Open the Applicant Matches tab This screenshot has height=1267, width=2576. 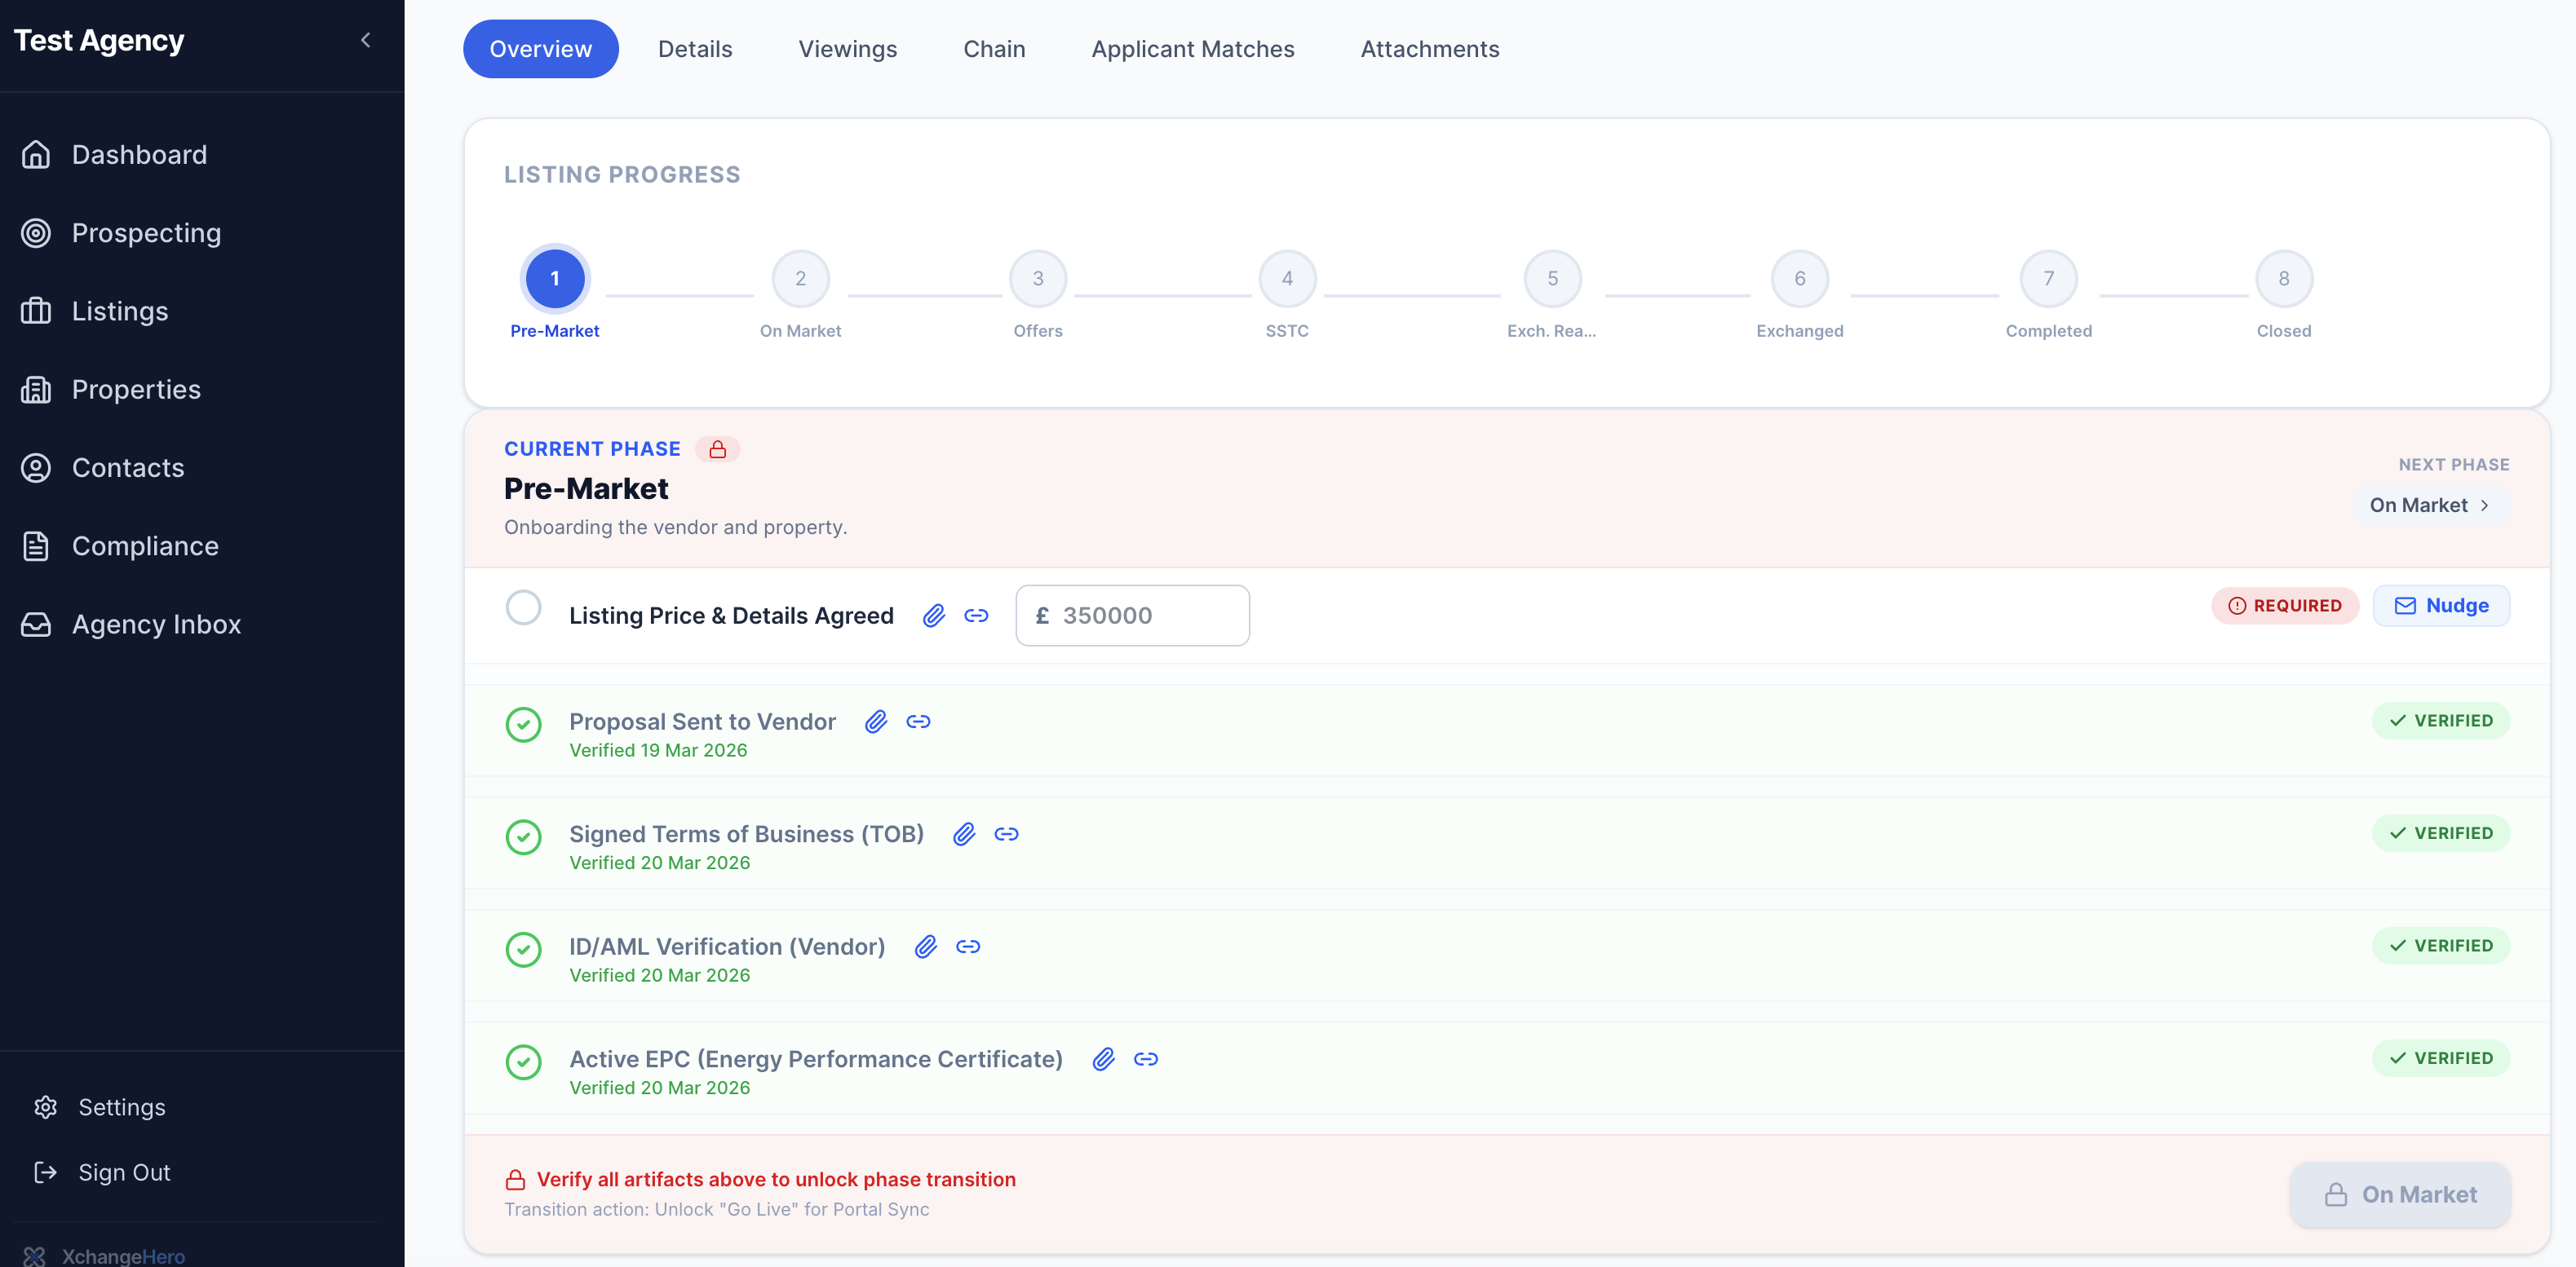(x=1192, y=48)
